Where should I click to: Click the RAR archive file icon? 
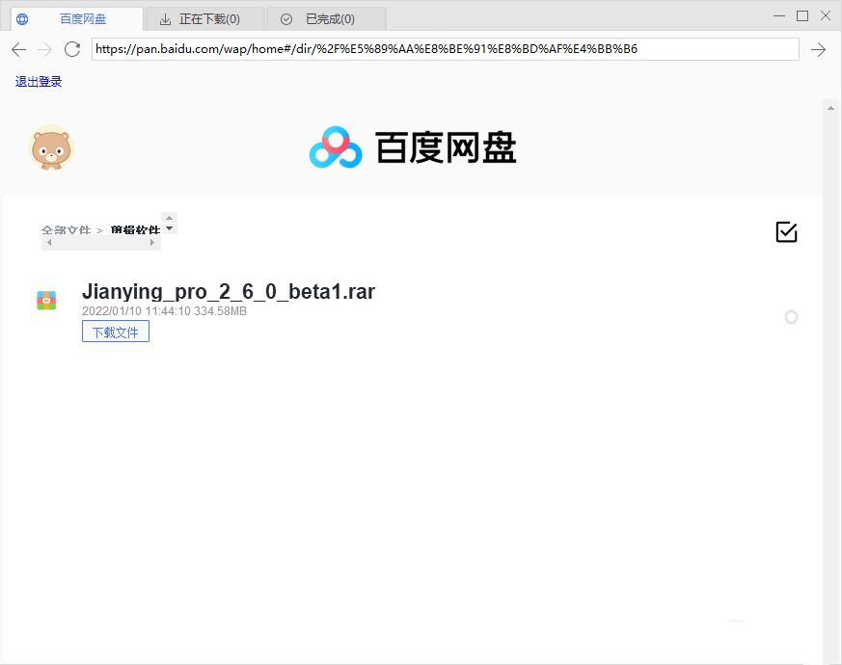46,301
